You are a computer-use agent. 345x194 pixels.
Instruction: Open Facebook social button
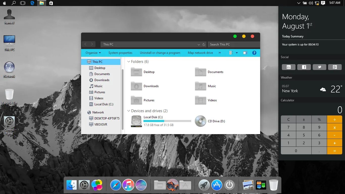[304, 67]
